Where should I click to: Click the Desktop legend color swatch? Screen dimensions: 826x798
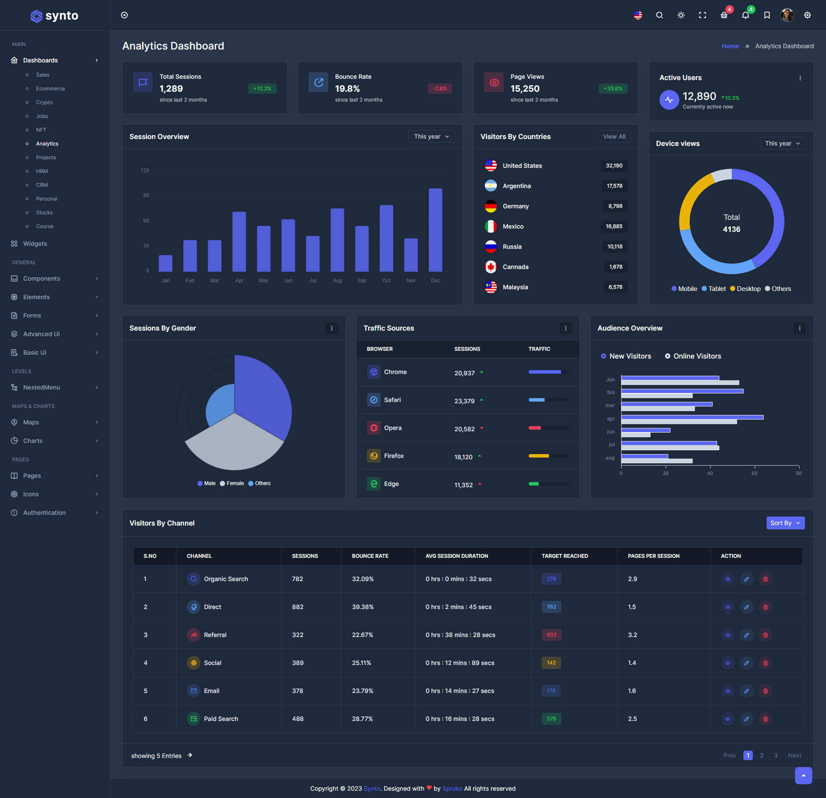point(732,289)
